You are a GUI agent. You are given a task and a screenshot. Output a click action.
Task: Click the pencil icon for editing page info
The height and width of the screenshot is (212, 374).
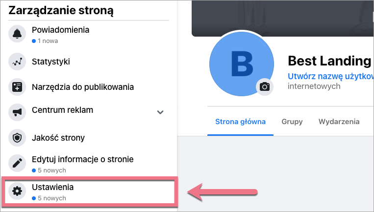point(17,164)
